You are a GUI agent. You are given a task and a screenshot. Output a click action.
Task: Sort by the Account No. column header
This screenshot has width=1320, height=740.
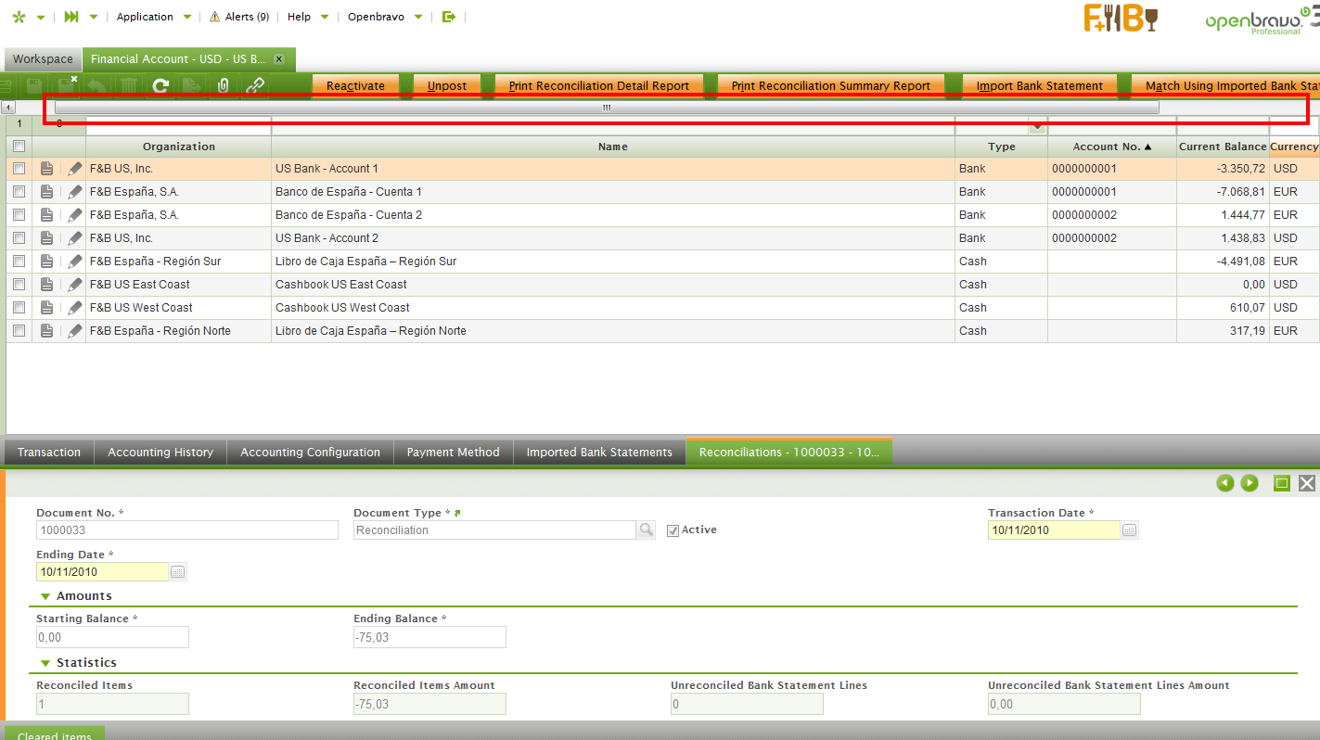pyautogui.click(x=1112, y=147)
